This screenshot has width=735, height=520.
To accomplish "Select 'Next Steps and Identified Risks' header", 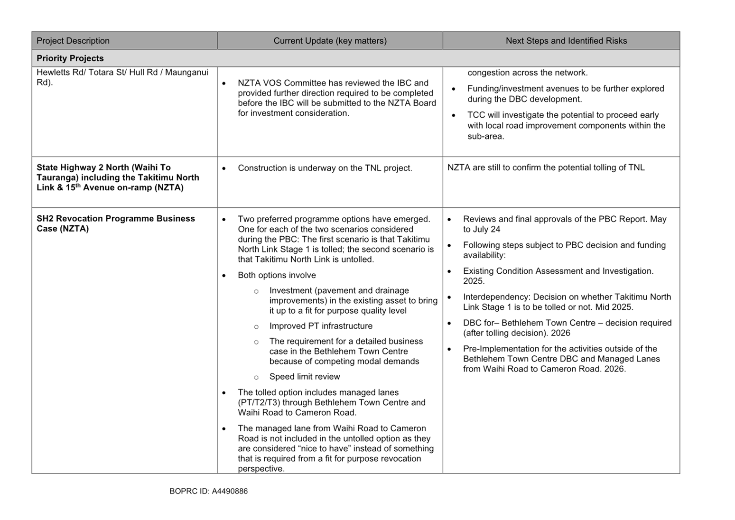I will (561, 41).
